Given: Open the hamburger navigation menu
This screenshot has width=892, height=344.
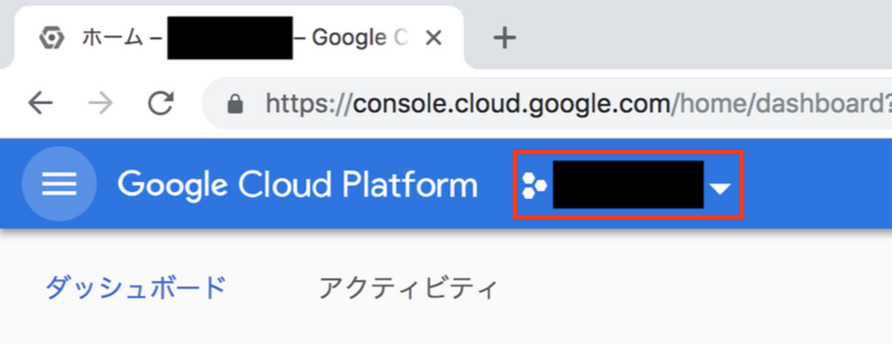Looking at the screenshot, I should point(59,185).
